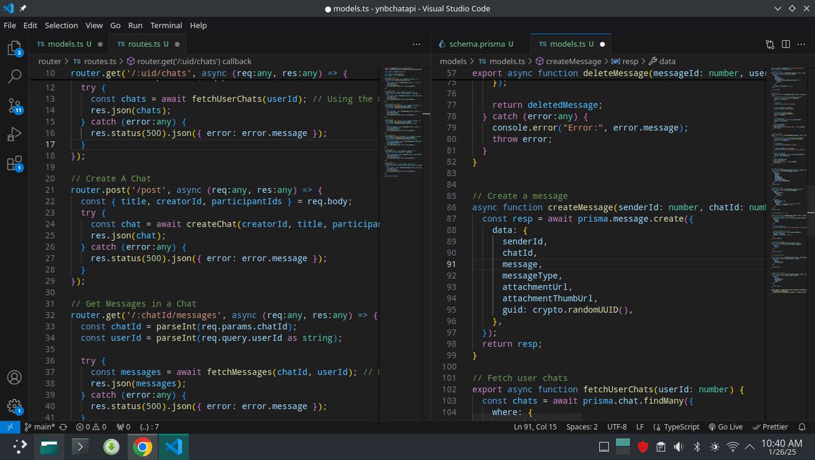Open the Terminal menu
Viewport: 815px width, 460px height.
pos(166,25)
